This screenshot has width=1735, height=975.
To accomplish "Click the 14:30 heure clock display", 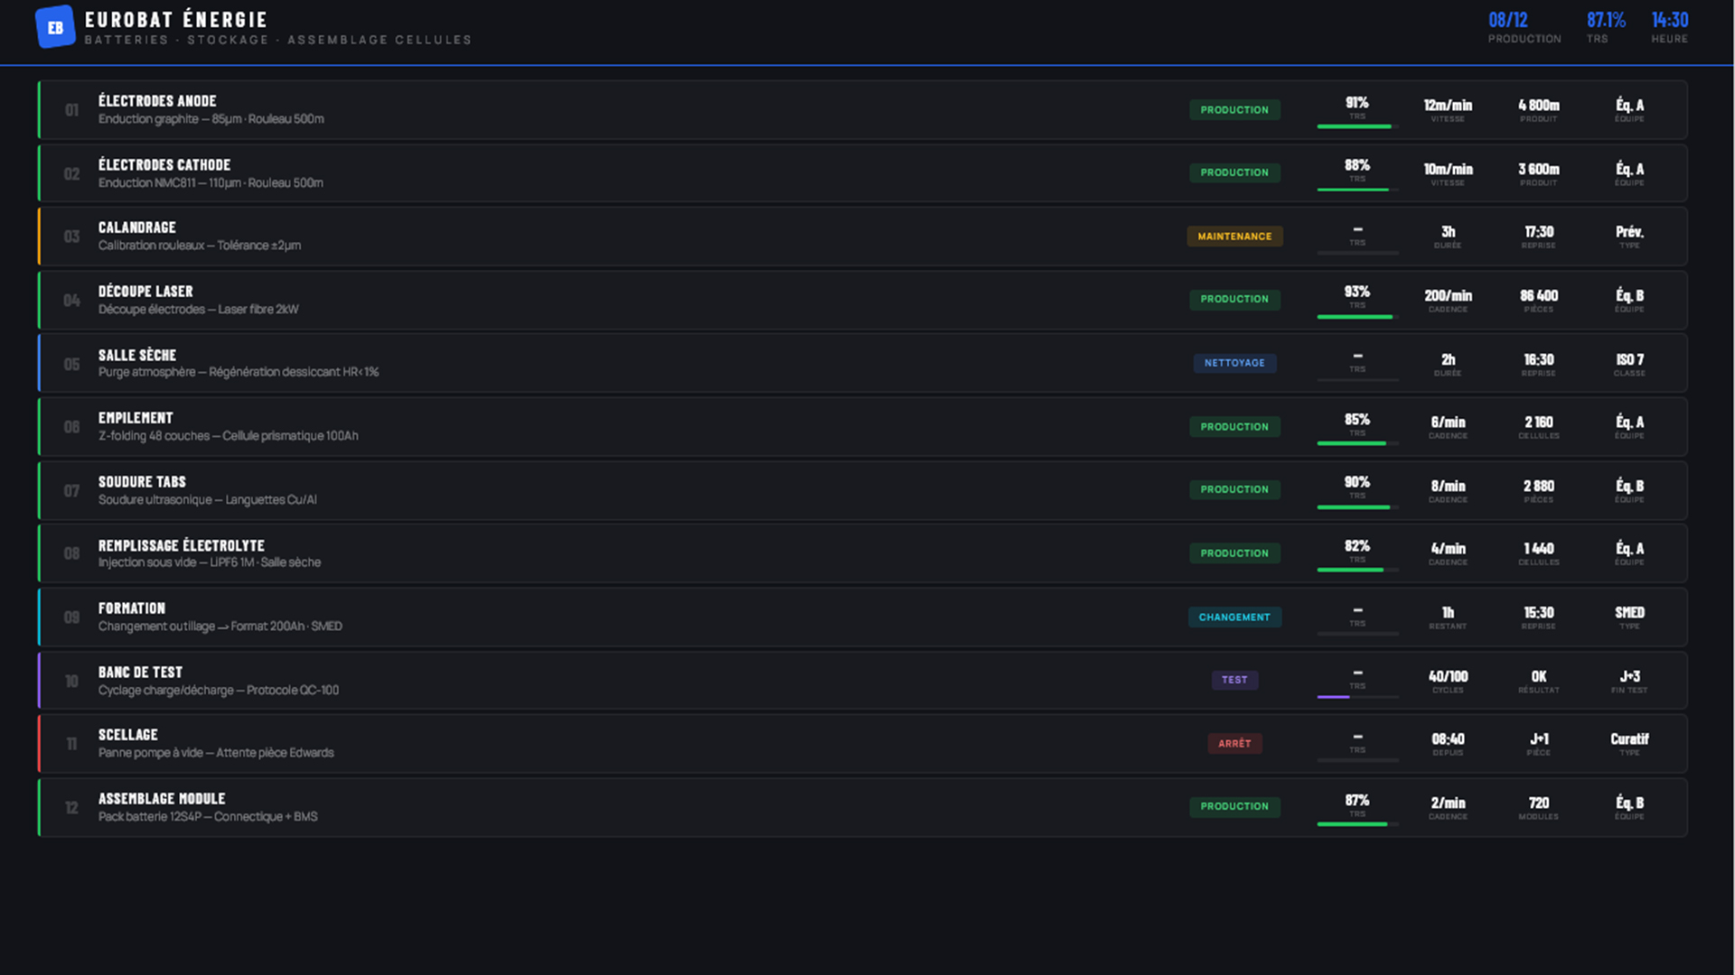I will point(1669,21).
